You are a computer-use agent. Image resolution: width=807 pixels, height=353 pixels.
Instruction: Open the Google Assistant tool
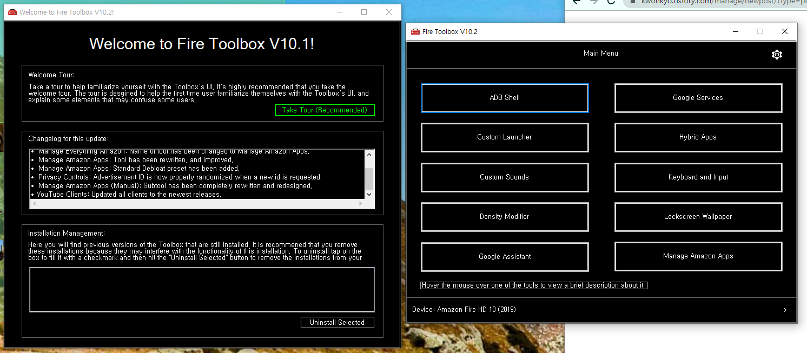(x=505, y=257)
